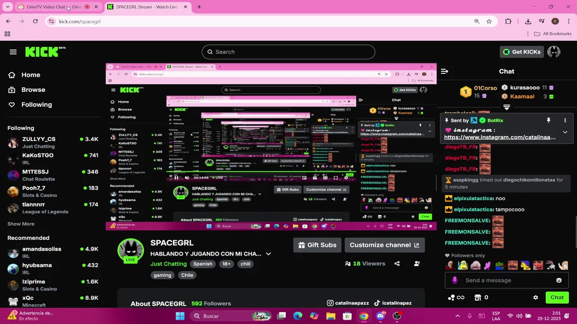Click the Get KICKs button
The image size is (577, 324).
point(522,52)
